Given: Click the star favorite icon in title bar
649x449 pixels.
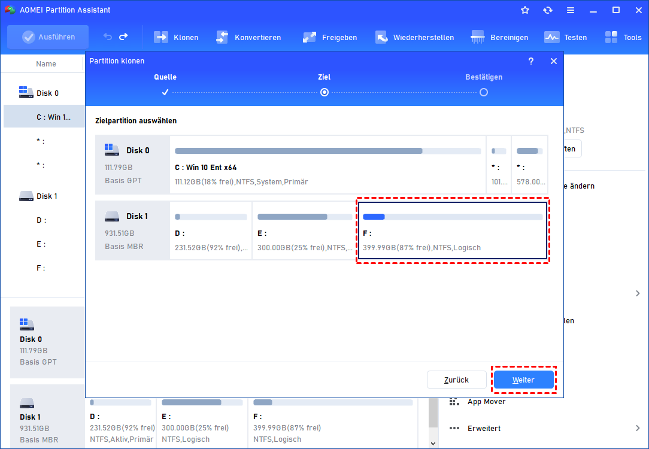Looking at the screenshot, I should (525, 10).
